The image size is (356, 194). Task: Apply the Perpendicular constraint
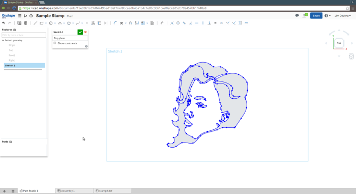pyautogui.click(x=209, y=23)
